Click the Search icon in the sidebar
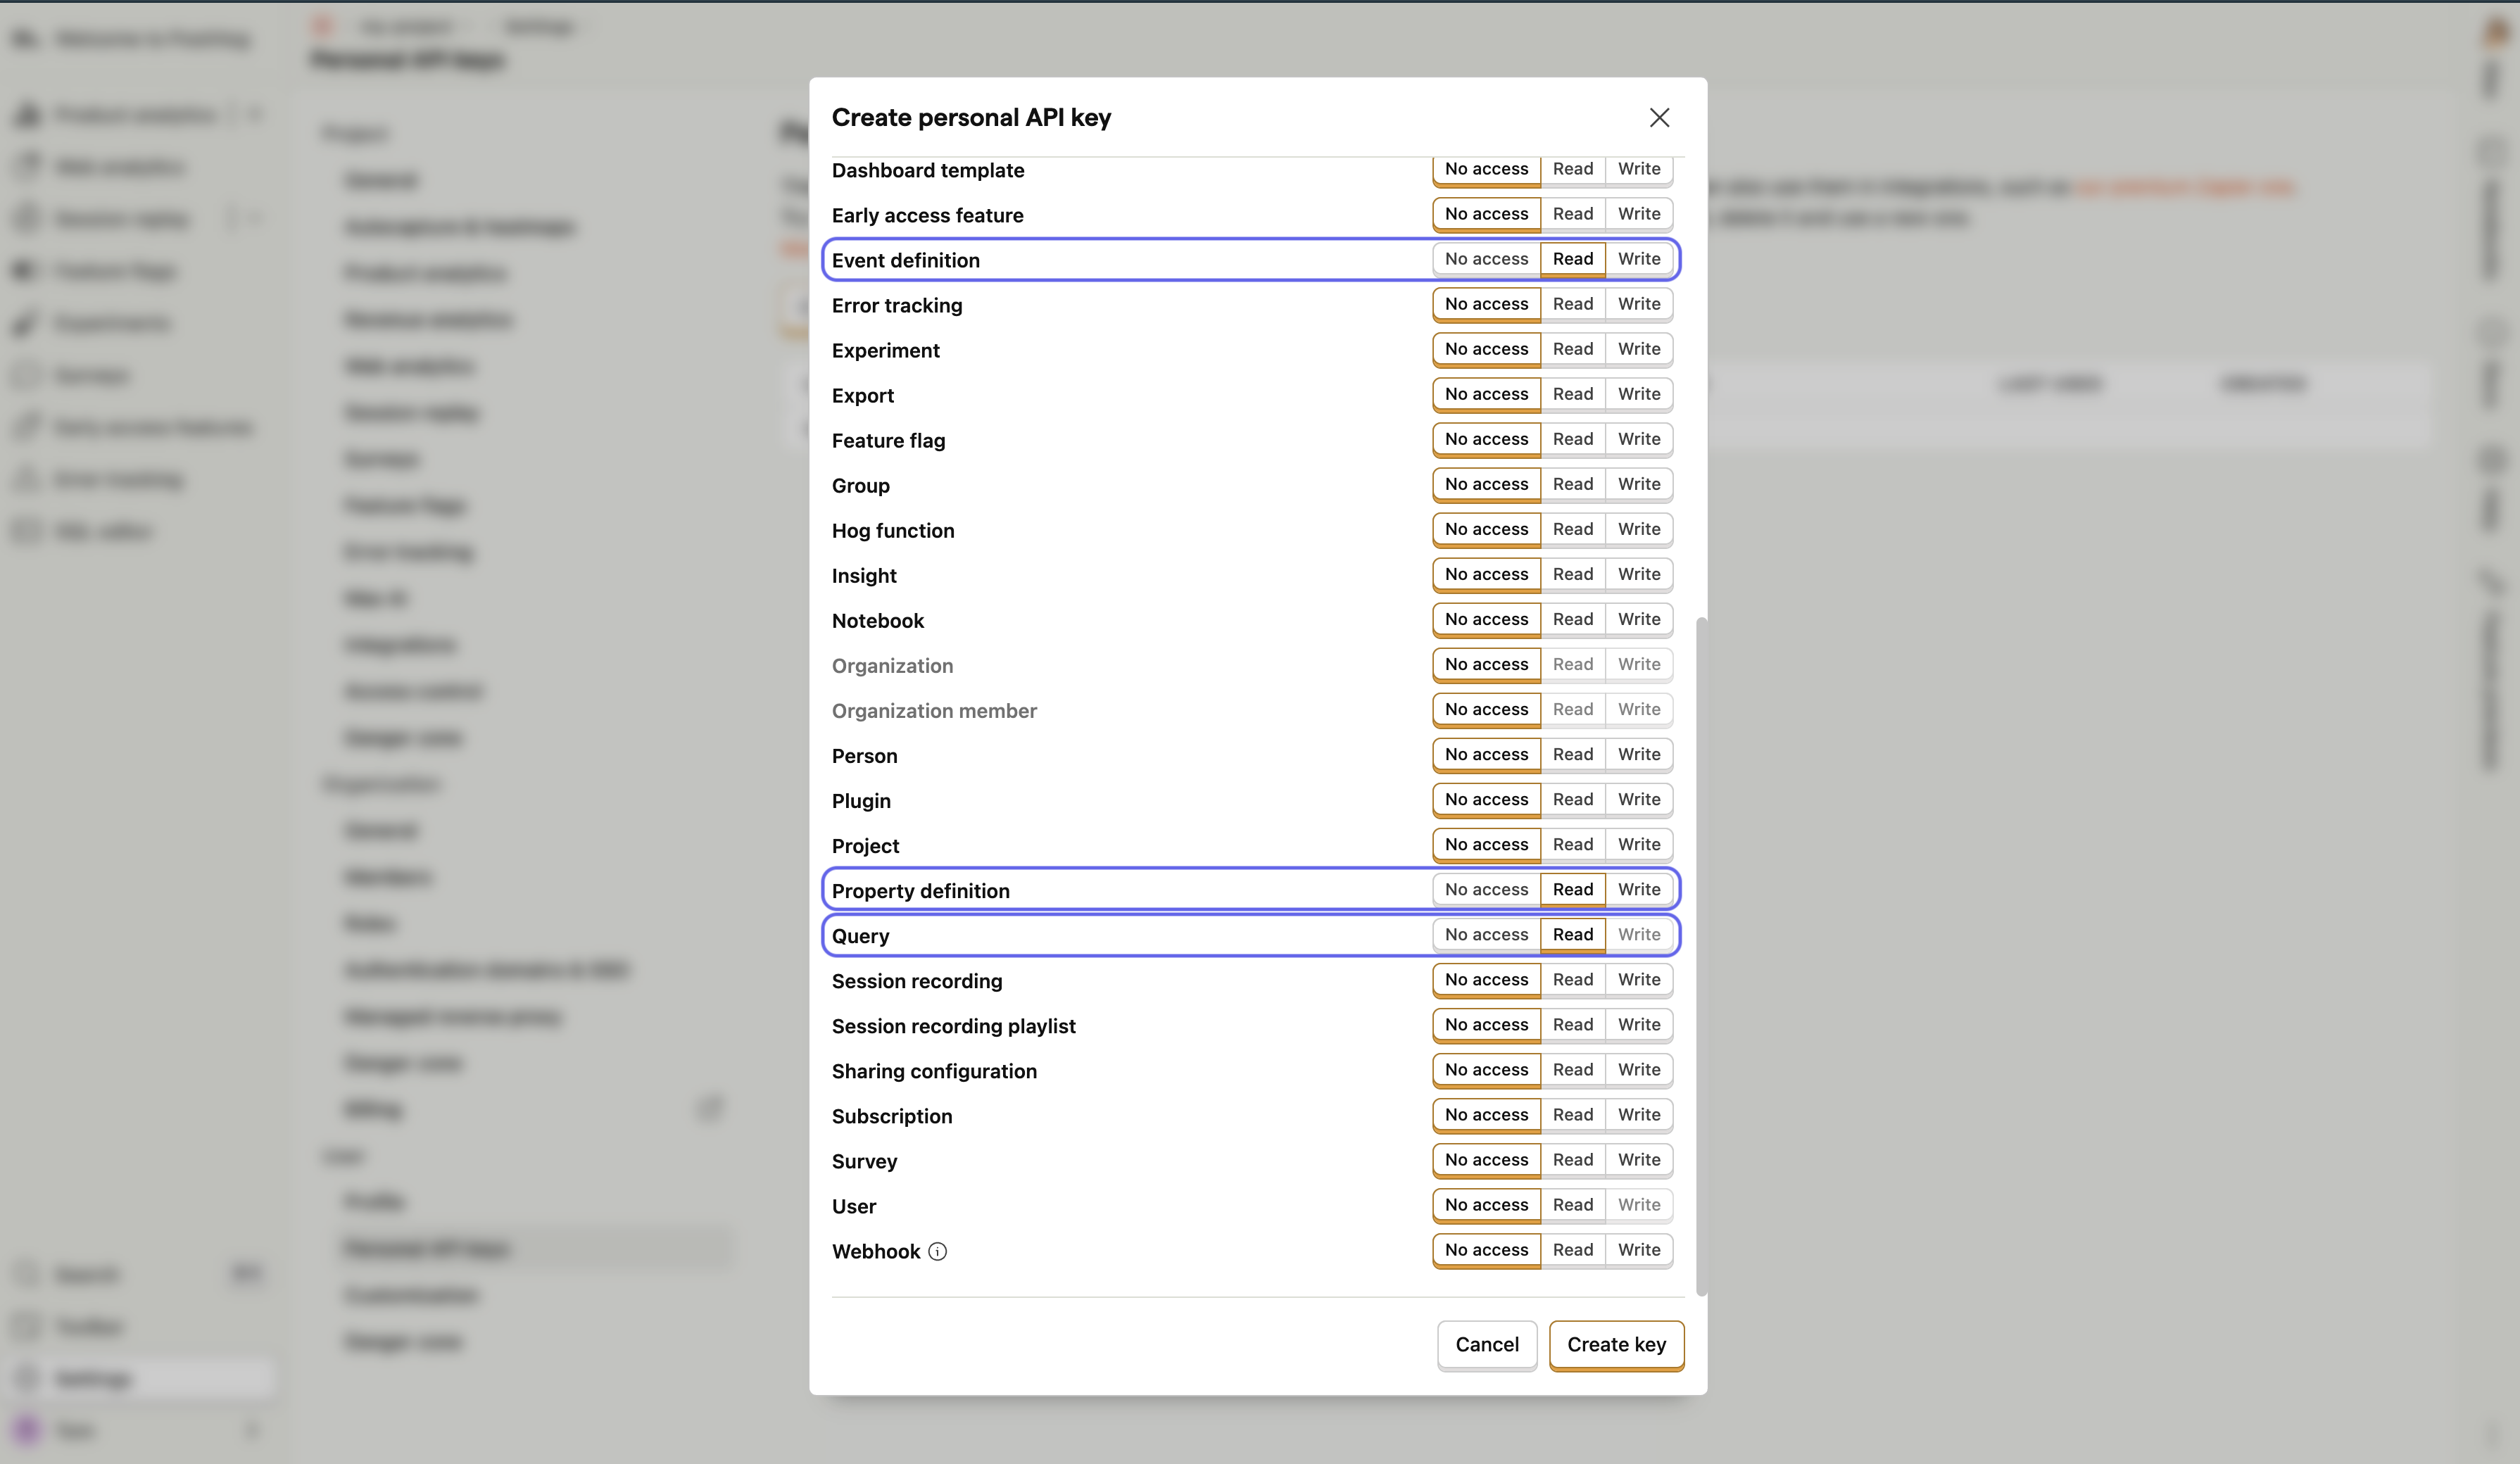 pos(27,1274)
